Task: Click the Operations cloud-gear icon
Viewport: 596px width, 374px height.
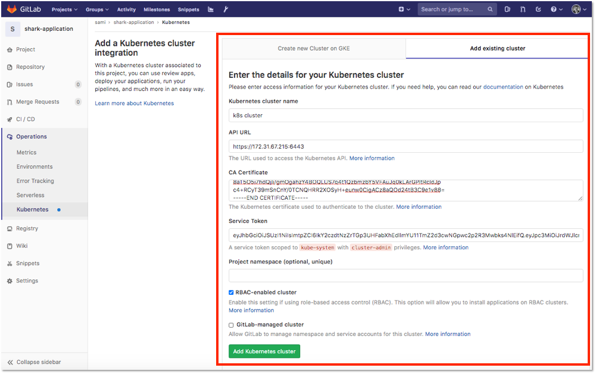Action: pyautogui.click(x=10, y=137)
